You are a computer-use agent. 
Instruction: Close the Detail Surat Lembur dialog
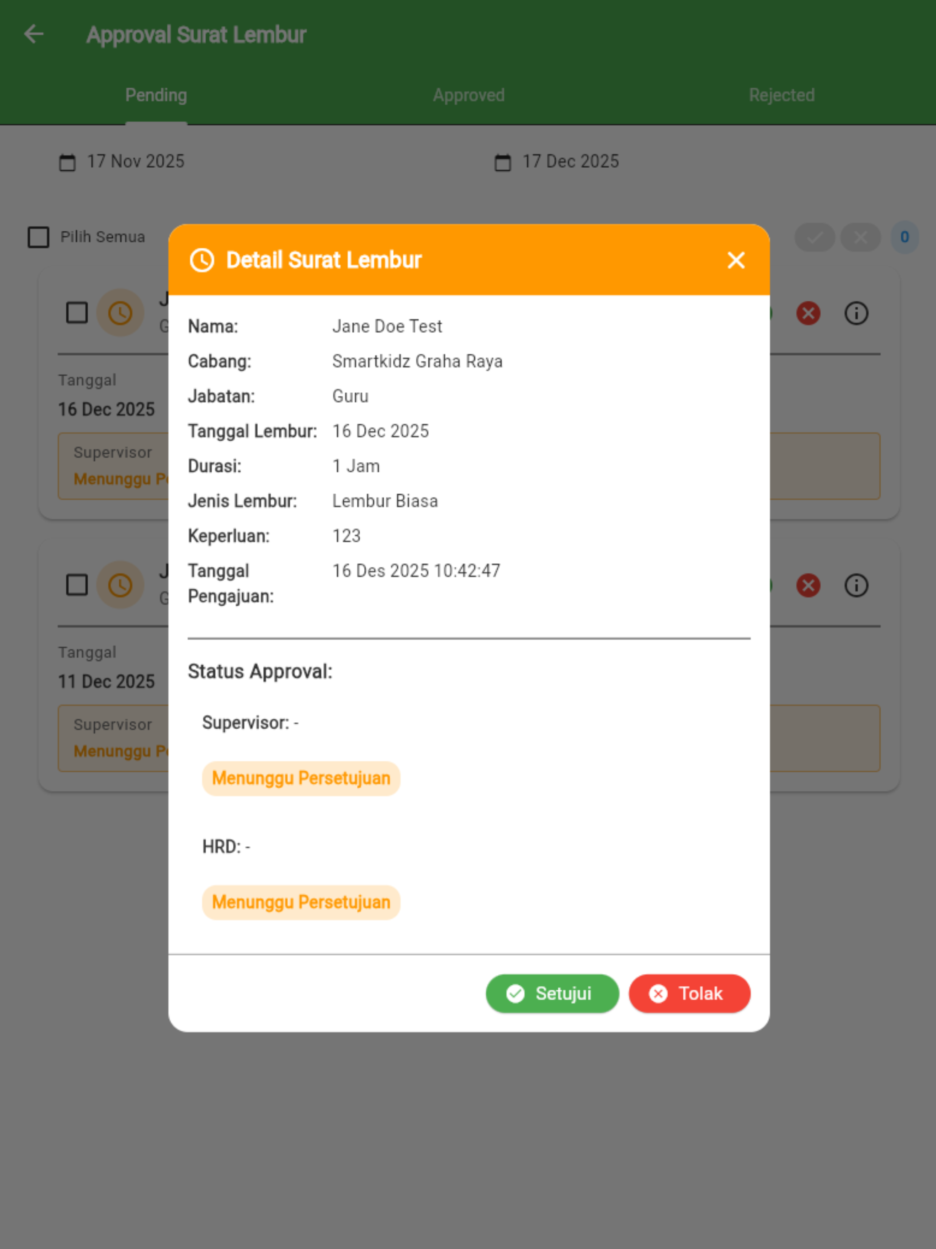(736, 260)
